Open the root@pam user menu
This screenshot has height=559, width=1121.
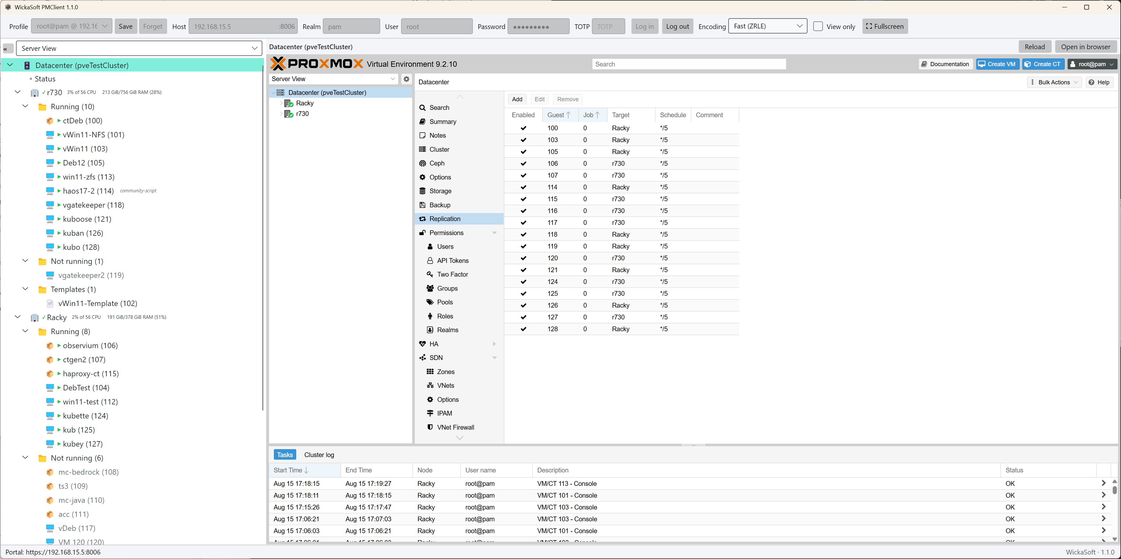pos(1092,65)
